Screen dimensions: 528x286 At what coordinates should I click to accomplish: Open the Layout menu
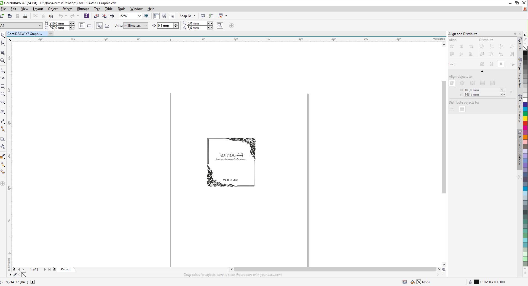(x=38, y=9)
